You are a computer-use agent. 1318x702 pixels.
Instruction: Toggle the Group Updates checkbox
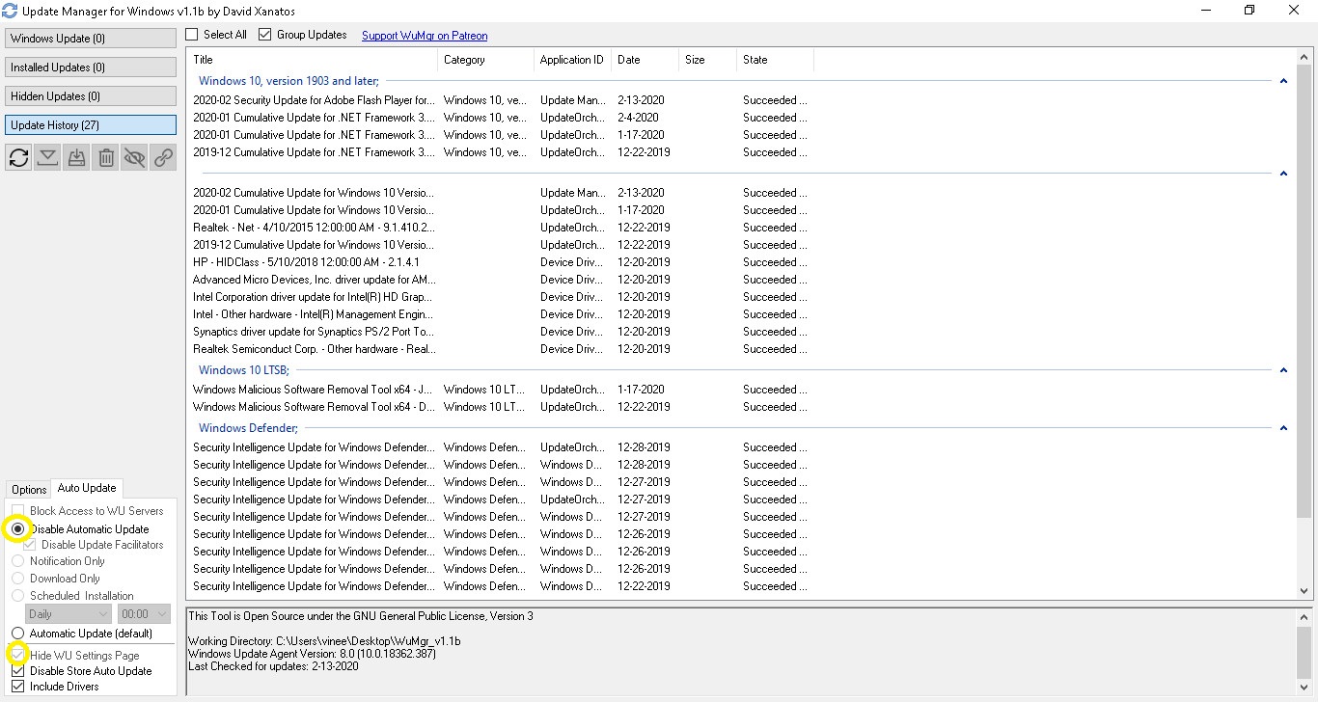point(265,35)
